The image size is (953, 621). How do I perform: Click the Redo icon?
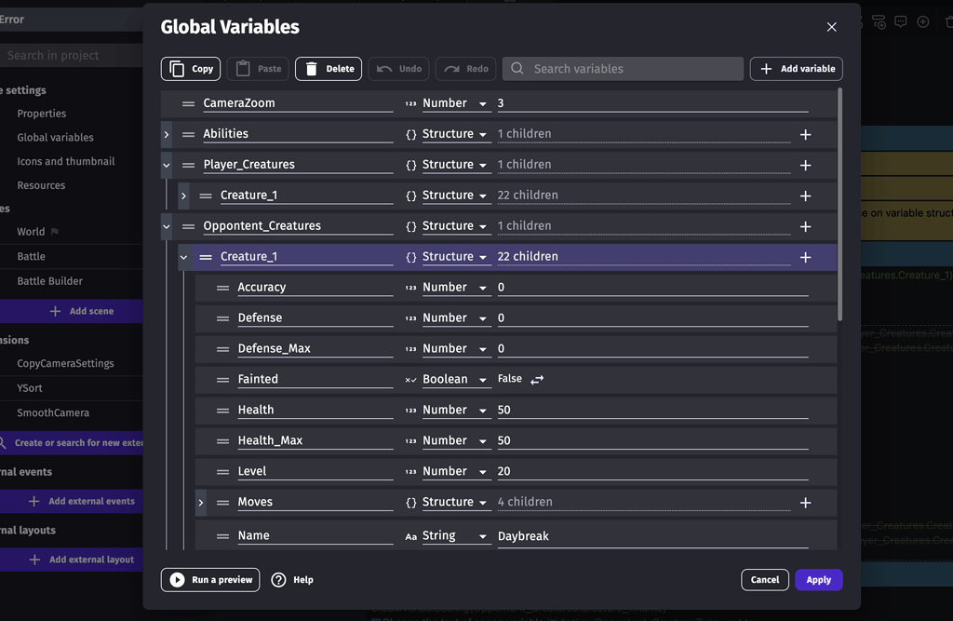(451, 68)
